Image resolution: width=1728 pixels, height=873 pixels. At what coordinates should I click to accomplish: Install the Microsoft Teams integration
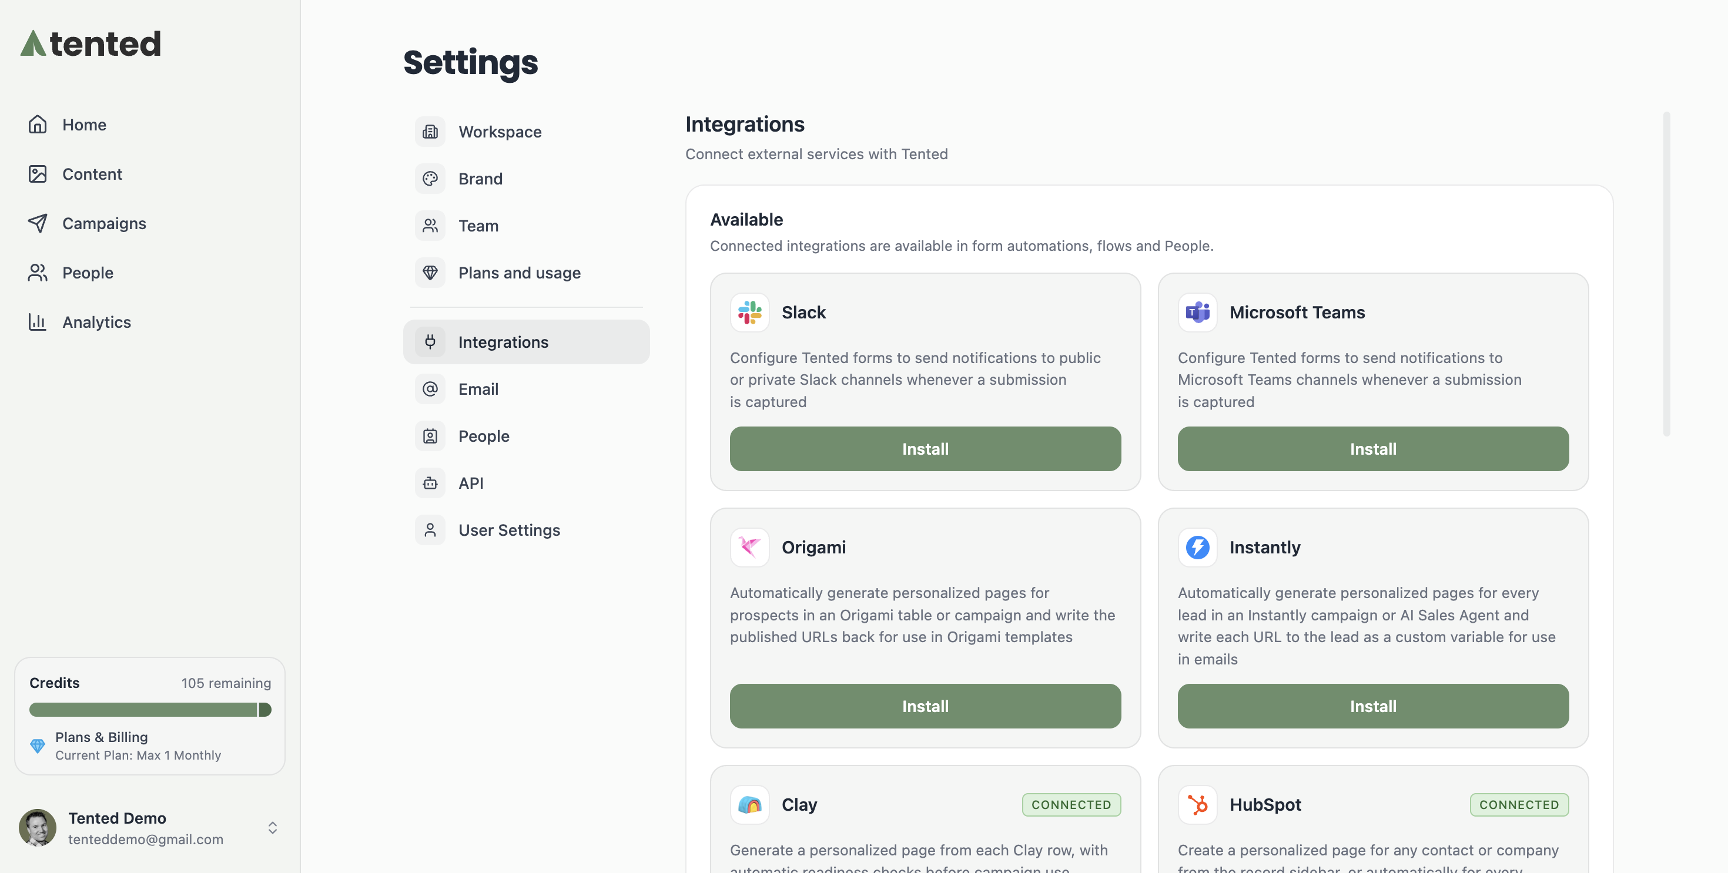[1373, 449]
